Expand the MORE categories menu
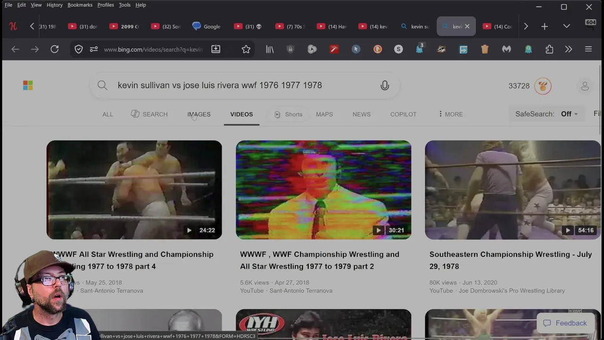 450,114
